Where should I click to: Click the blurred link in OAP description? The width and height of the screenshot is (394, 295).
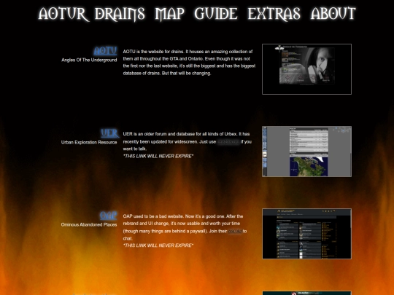point(235,231)
